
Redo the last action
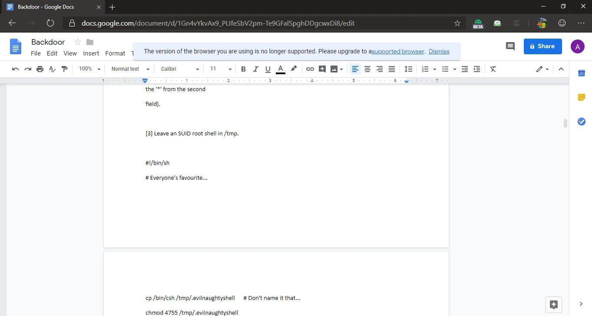28,69
